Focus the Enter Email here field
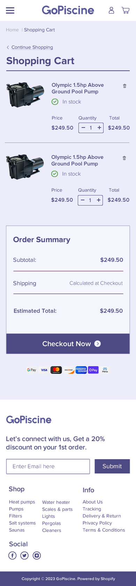The height and width of the screenshot is (586, 136). [48, 467]
